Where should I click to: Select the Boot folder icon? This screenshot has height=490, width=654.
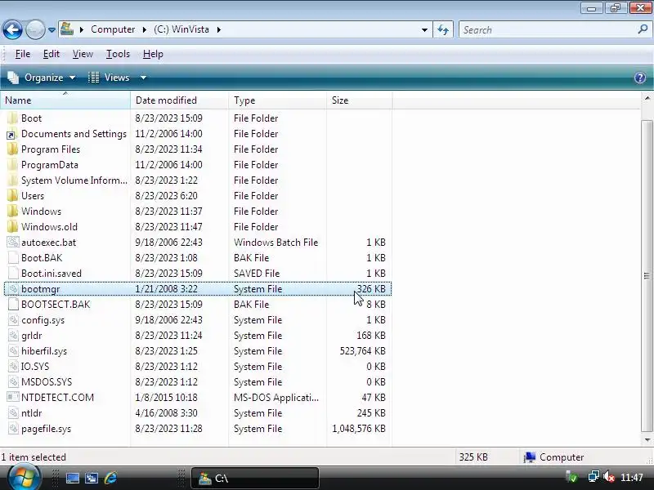(13, 118)
